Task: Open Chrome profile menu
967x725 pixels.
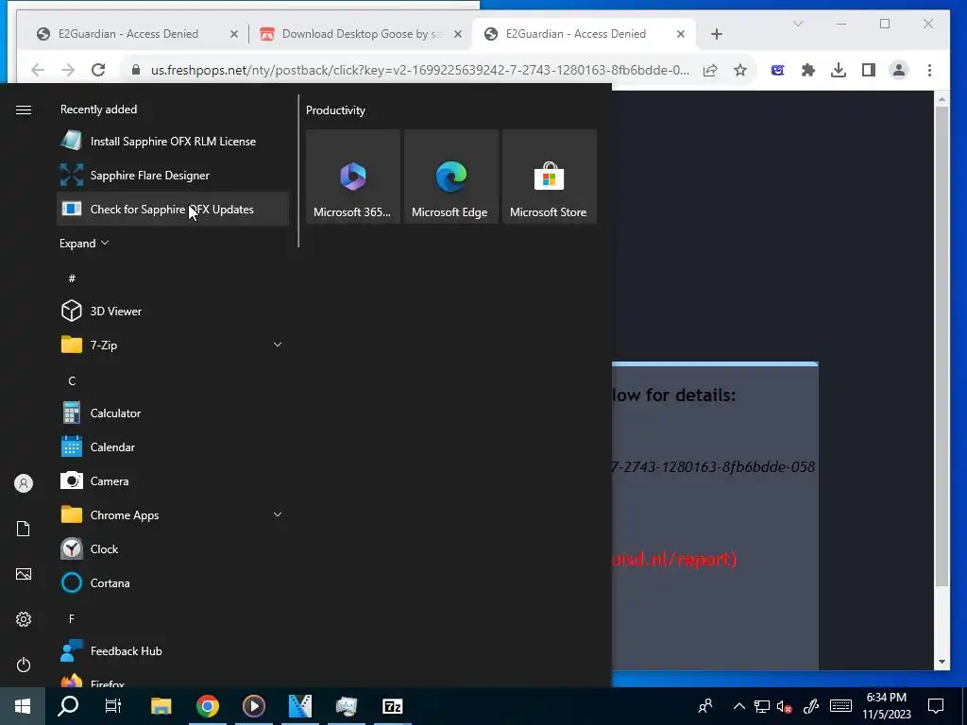Action: 899,70
